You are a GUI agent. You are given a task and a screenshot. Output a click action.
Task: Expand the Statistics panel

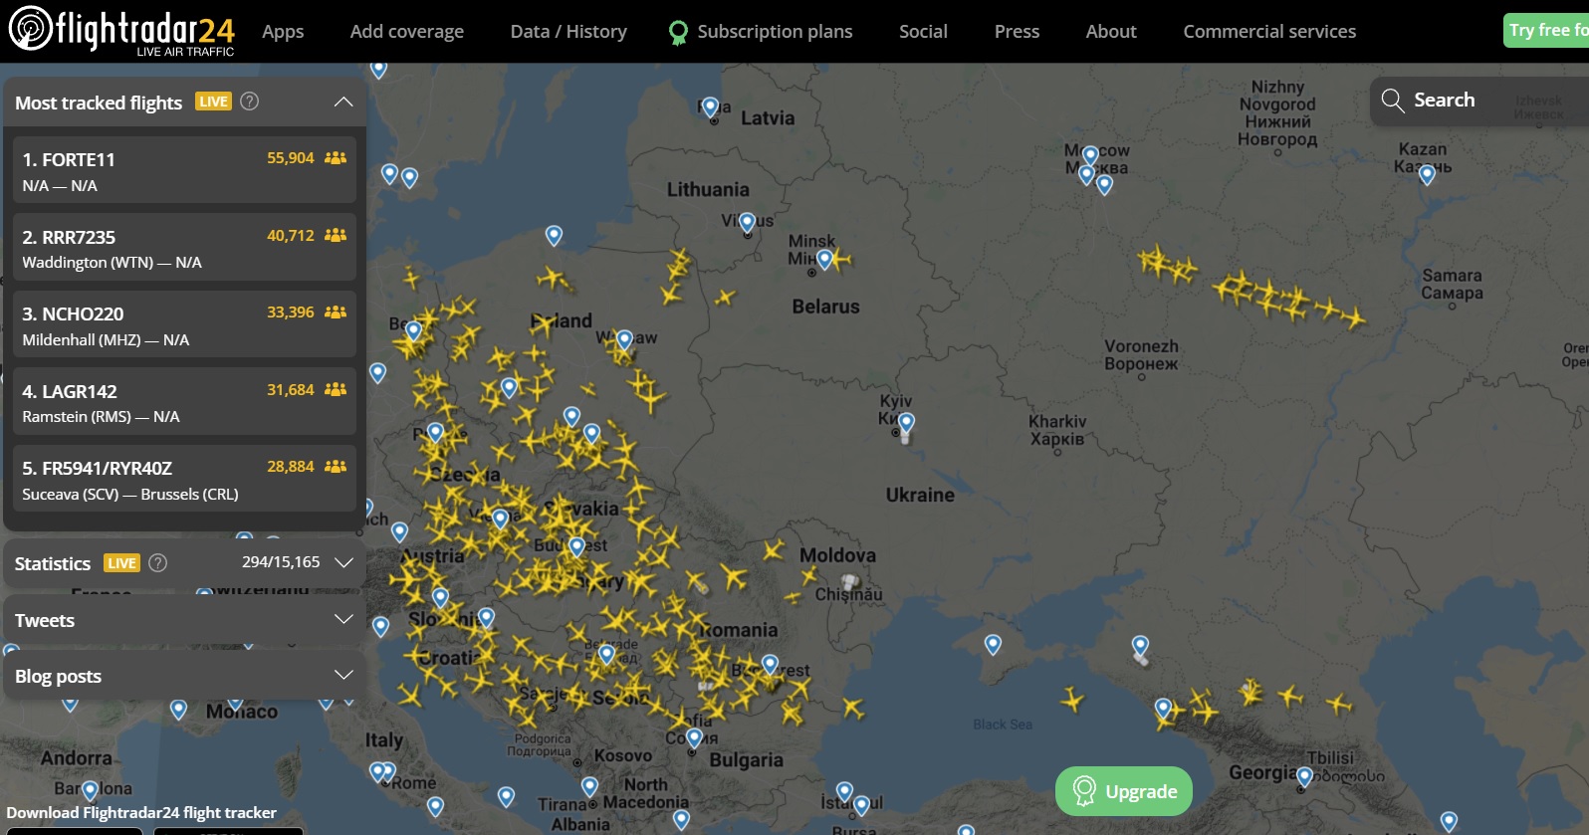coord(344,563)
